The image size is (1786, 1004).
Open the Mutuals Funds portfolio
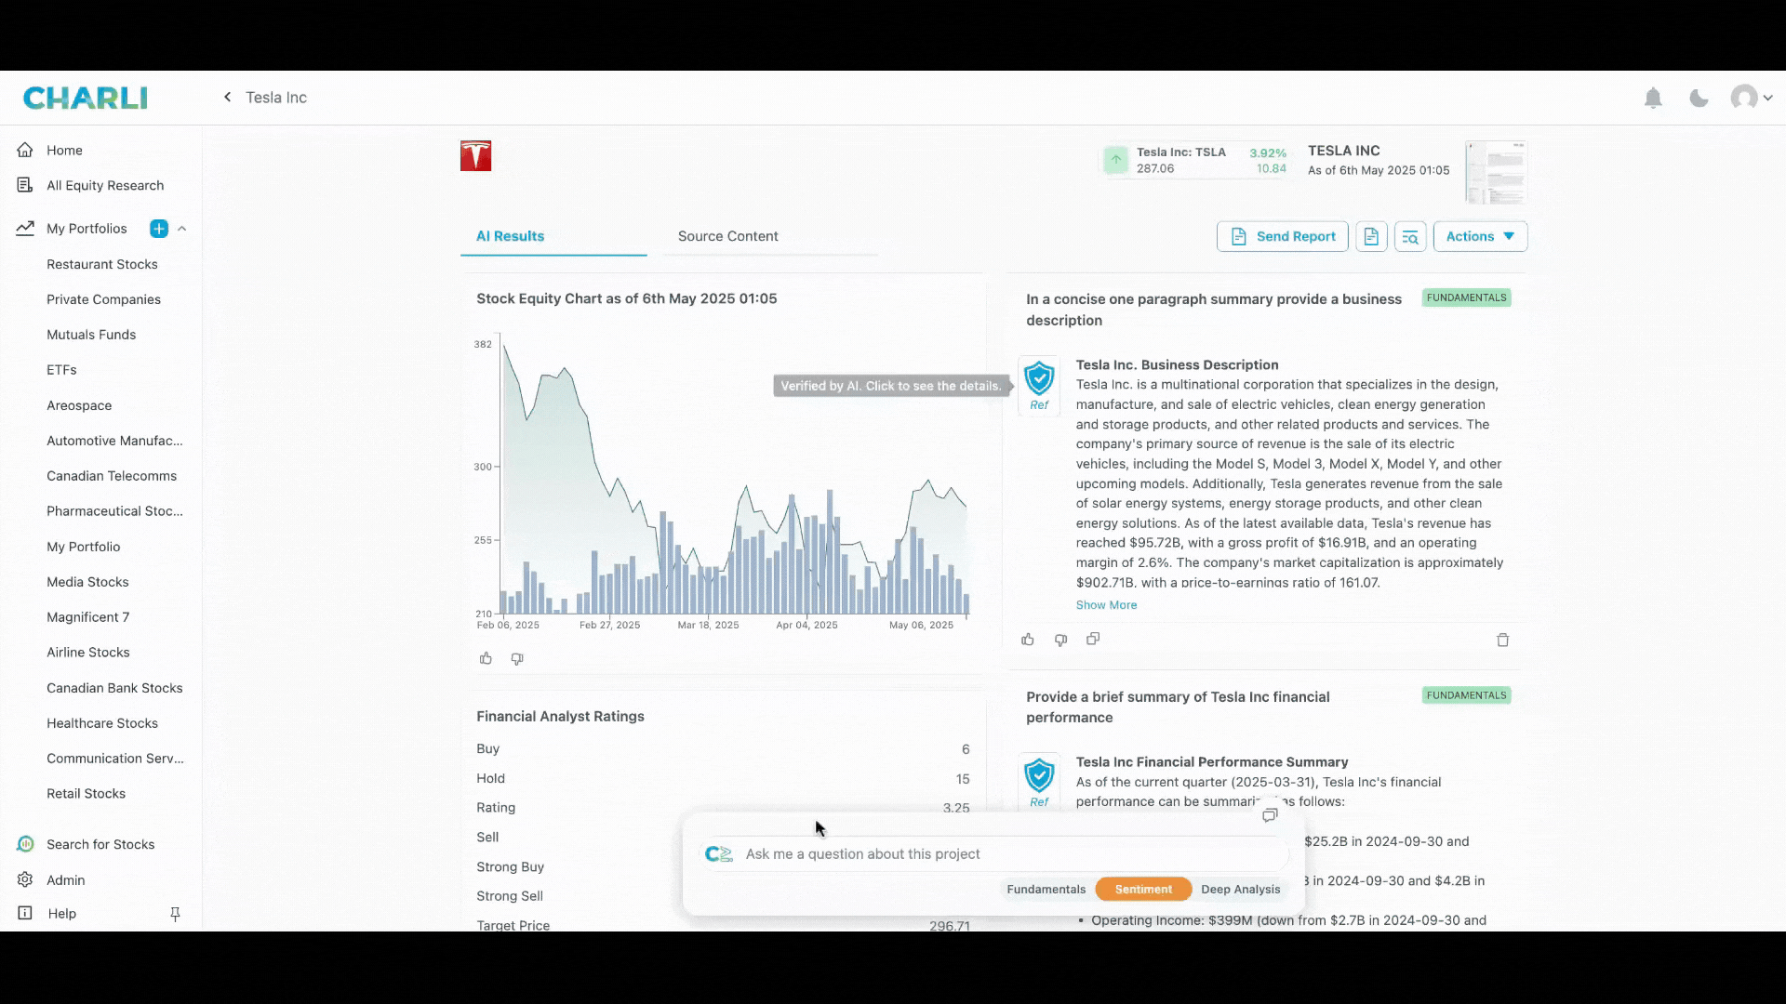pyautogui.click(x=91, y=335)
